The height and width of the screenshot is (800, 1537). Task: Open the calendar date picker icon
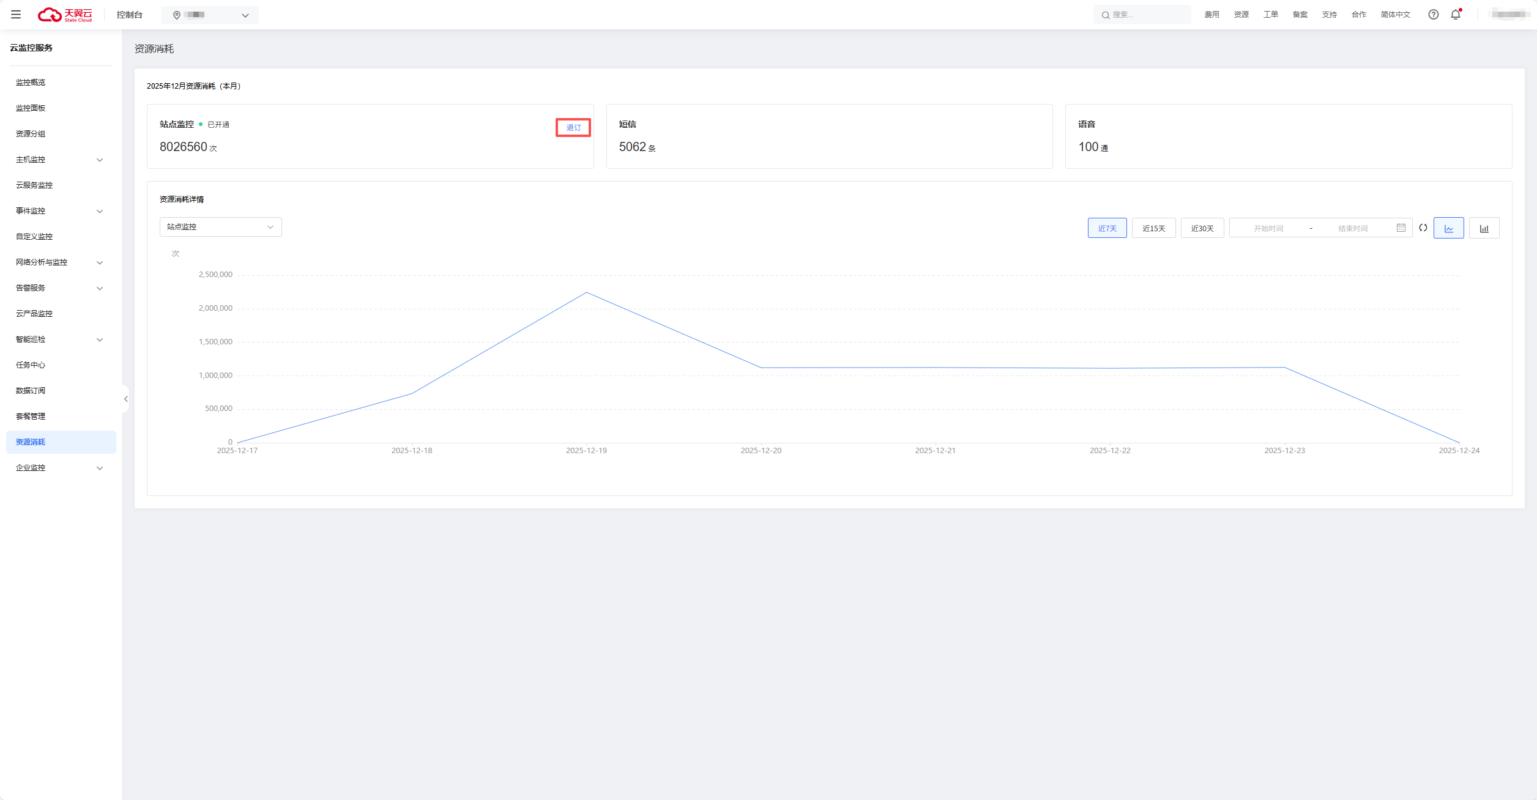tap(1401, 228)
